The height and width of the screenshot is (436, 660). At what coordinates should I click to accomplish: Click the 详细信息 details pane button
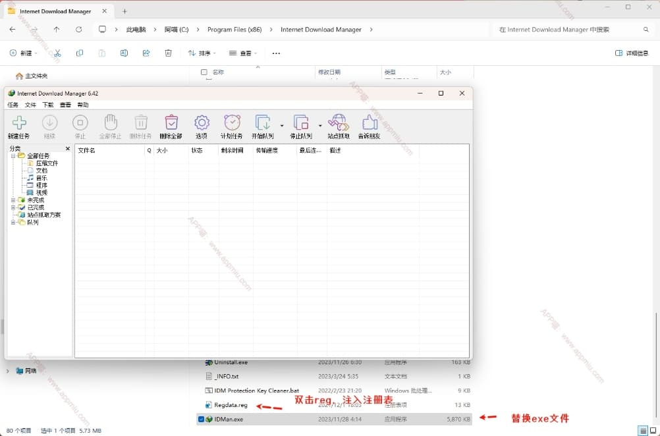[631, 53]
